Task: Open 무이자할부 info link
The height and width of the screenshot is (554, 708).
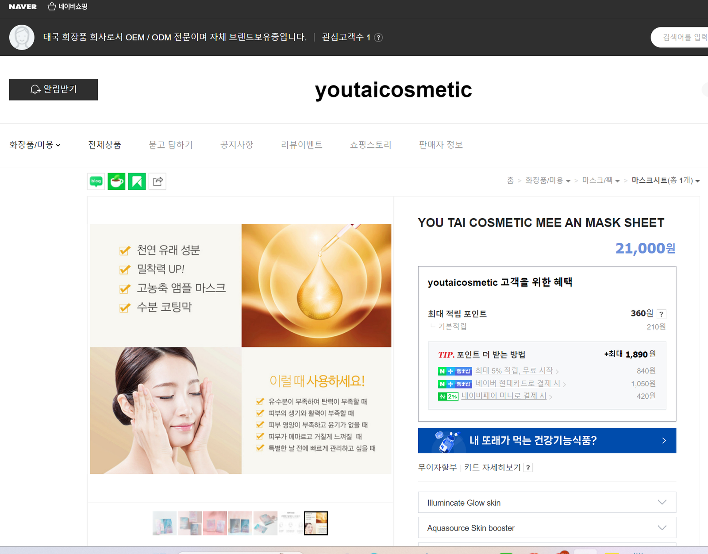Action: (x=437, y=468)
